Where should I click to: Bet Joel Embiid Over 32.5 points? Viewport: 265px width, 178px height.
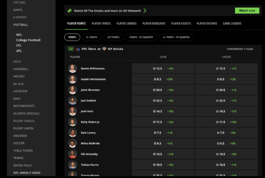pyautogui.click(x=163, y=101)
